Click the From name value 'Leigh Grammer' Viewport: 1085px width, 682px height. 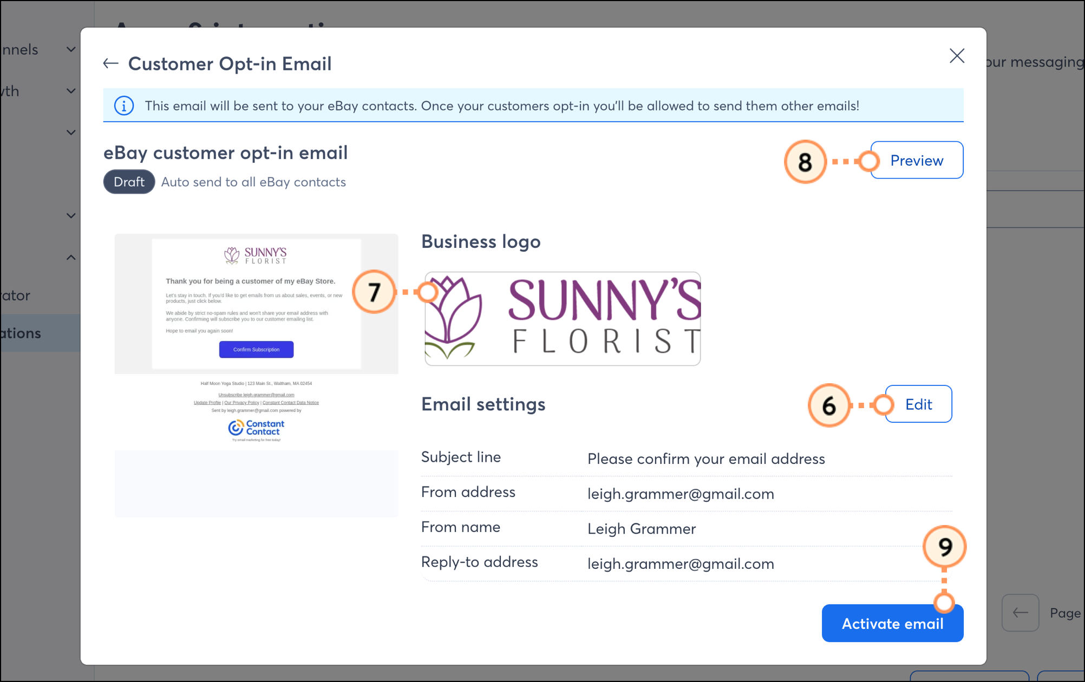click(642, 529)
